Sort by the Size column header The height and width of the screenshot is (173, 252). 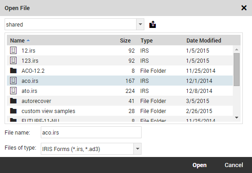point(125,40)
